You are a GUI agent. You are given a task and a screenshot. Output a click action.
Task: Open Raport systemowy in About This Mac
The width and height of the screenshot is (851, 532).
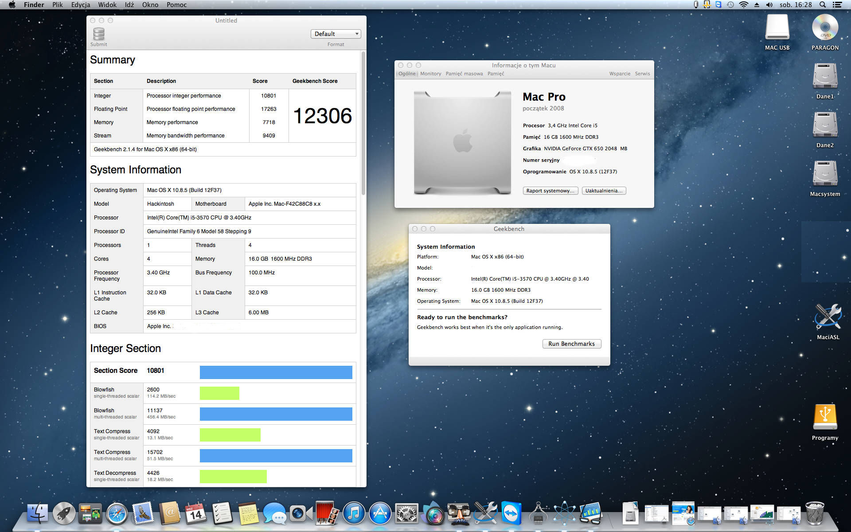pyautogui.click(x=550, y=191)
